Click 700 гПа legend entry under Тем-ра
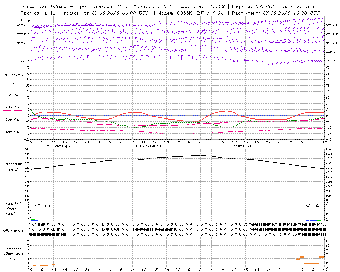 click(x=12, y=120)
